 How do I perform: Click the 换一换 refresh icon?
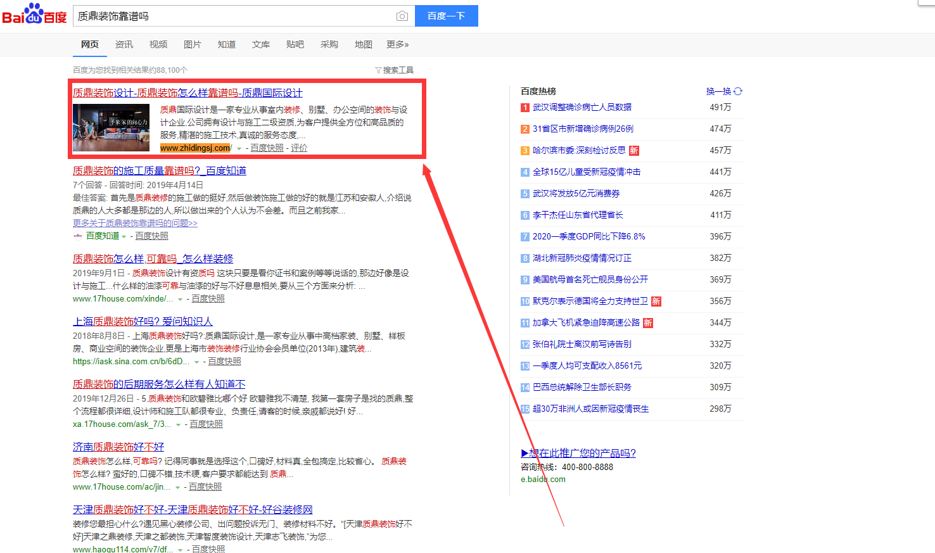(738, 91)
